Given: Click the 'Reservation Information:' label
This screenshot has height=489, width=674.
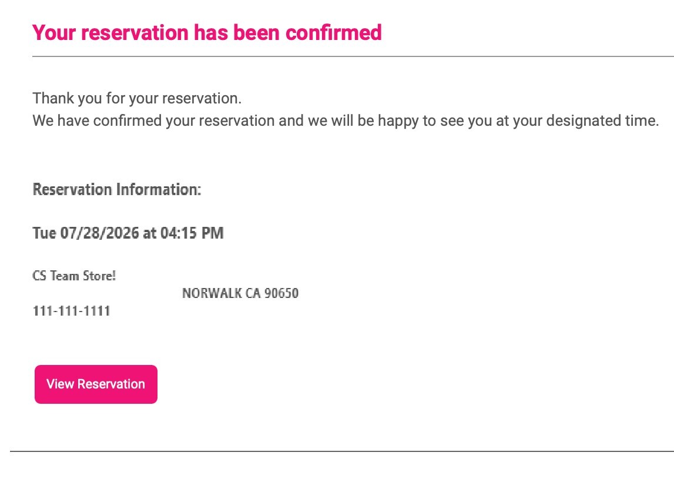Looking at the screenshot, I should (x=117, y=189).
